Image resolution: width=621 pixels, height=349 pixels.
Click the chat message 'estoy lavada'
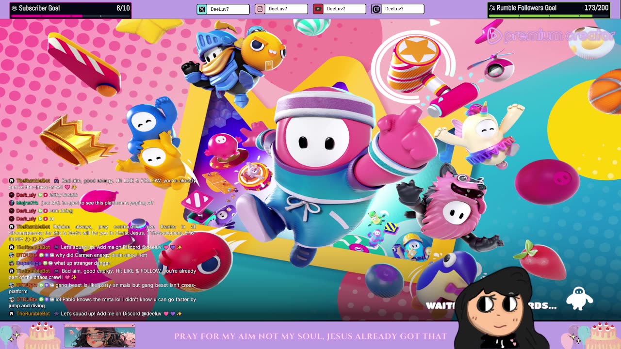pos(64,195)
